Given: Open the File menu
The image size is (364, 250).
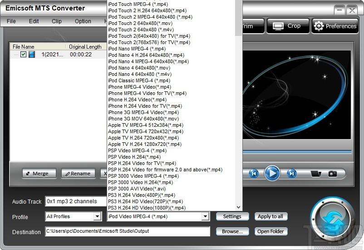Looking at the screenshot, I should click(x=11, y=21).
